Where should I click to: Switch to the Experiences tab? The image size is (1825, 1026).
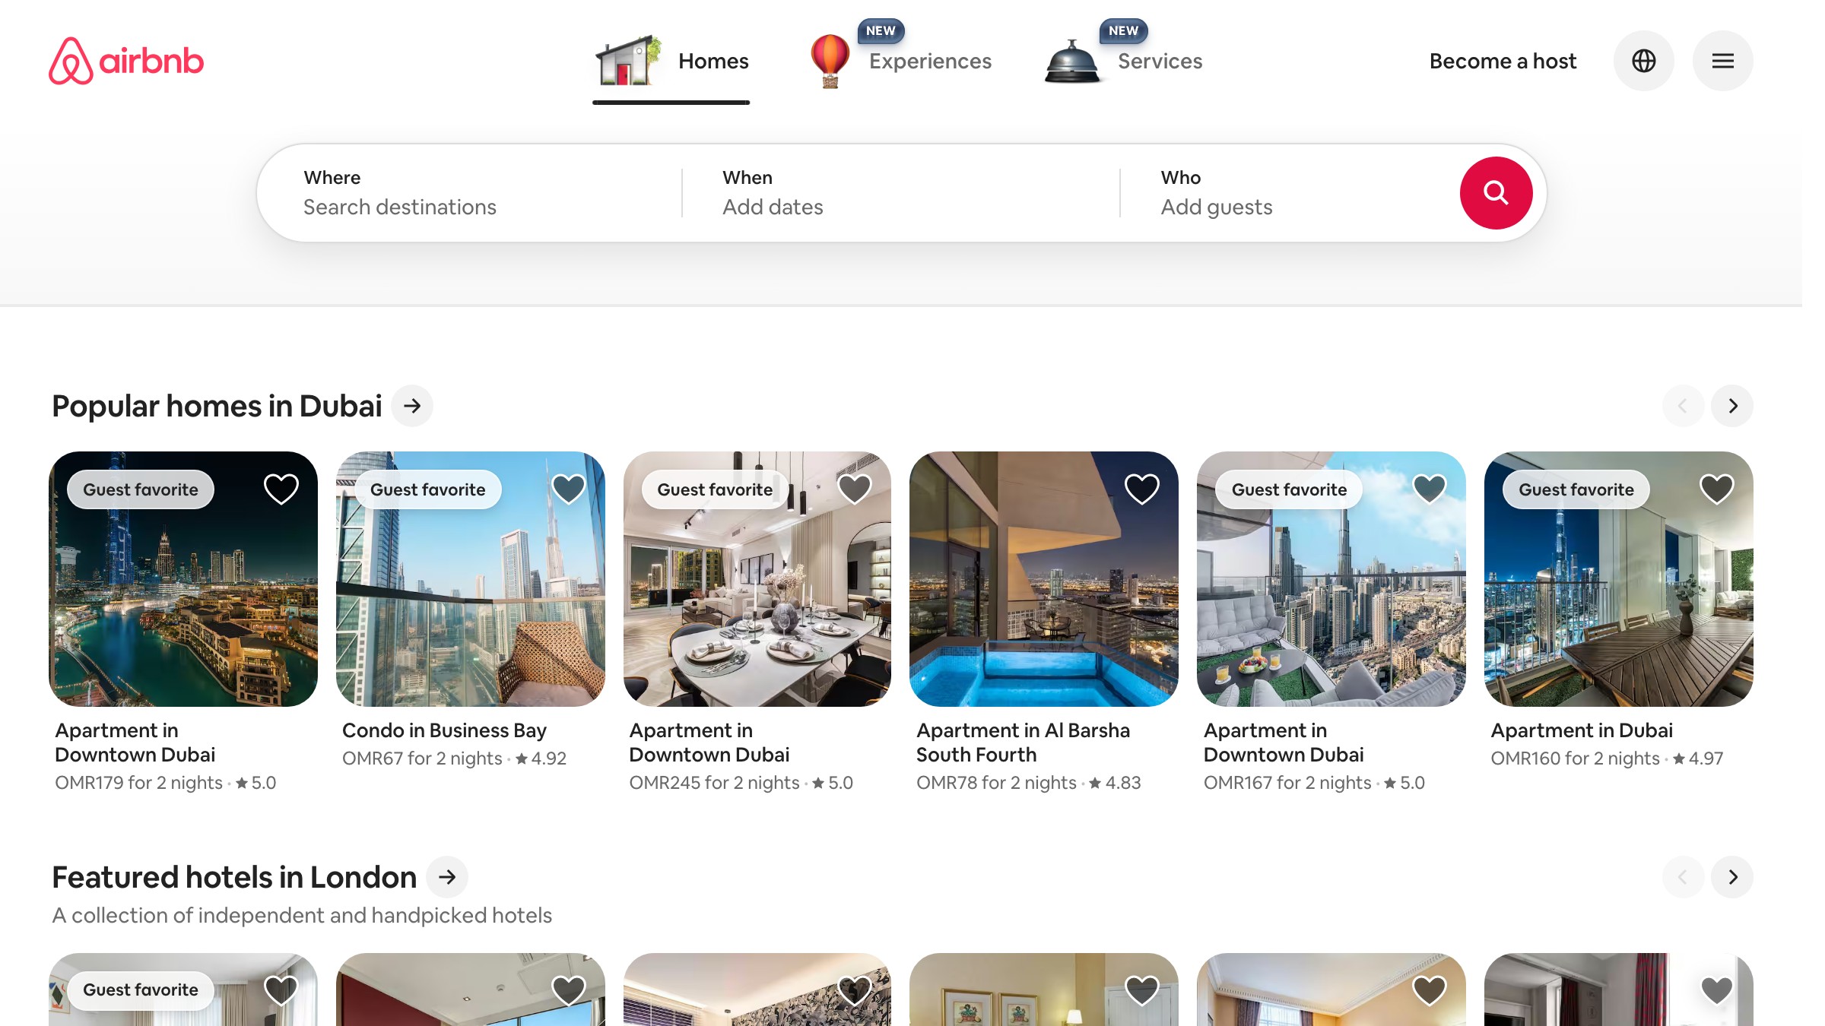pos(929,61)
